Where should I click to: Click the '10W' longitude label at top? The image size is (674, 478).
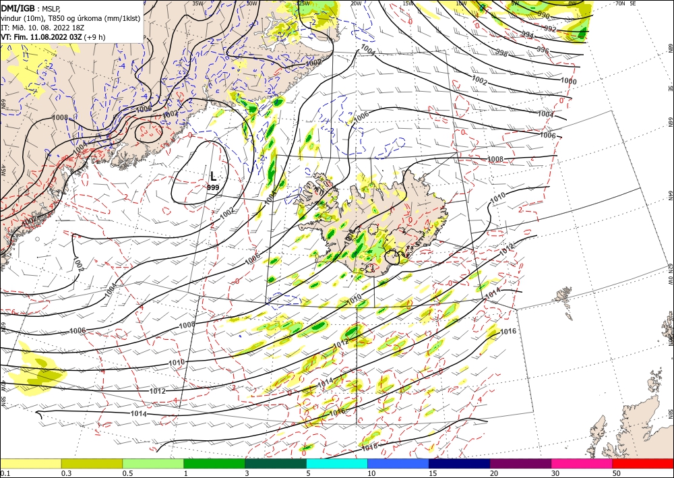point(461,3)
